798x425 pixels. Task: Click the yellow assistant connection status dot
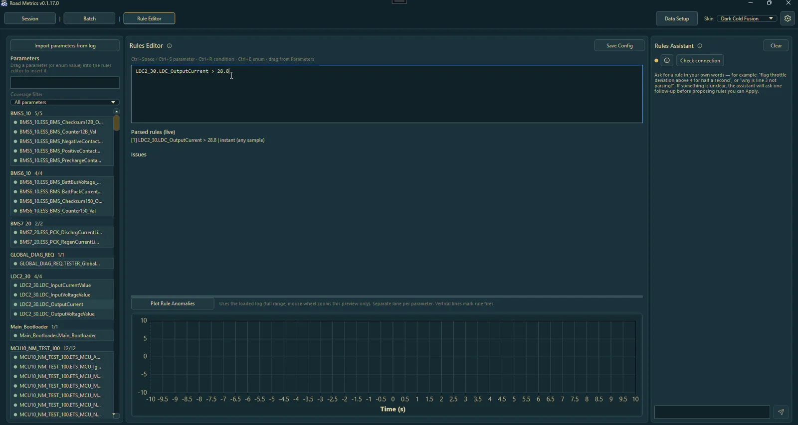[656, 61]
